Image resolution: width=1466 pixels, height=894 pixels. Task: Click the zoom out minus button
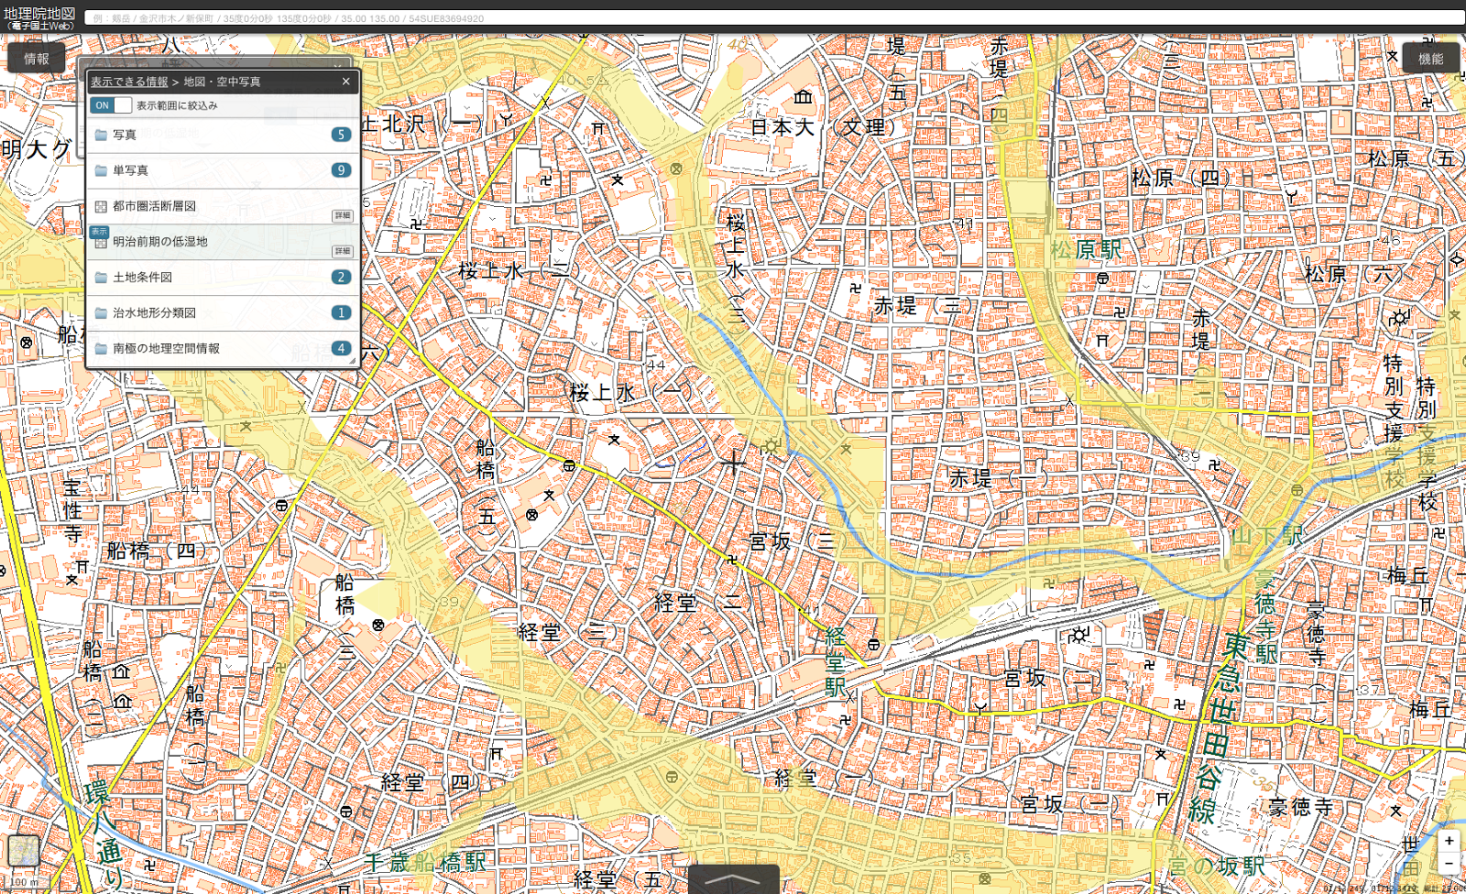[1449, 864]
